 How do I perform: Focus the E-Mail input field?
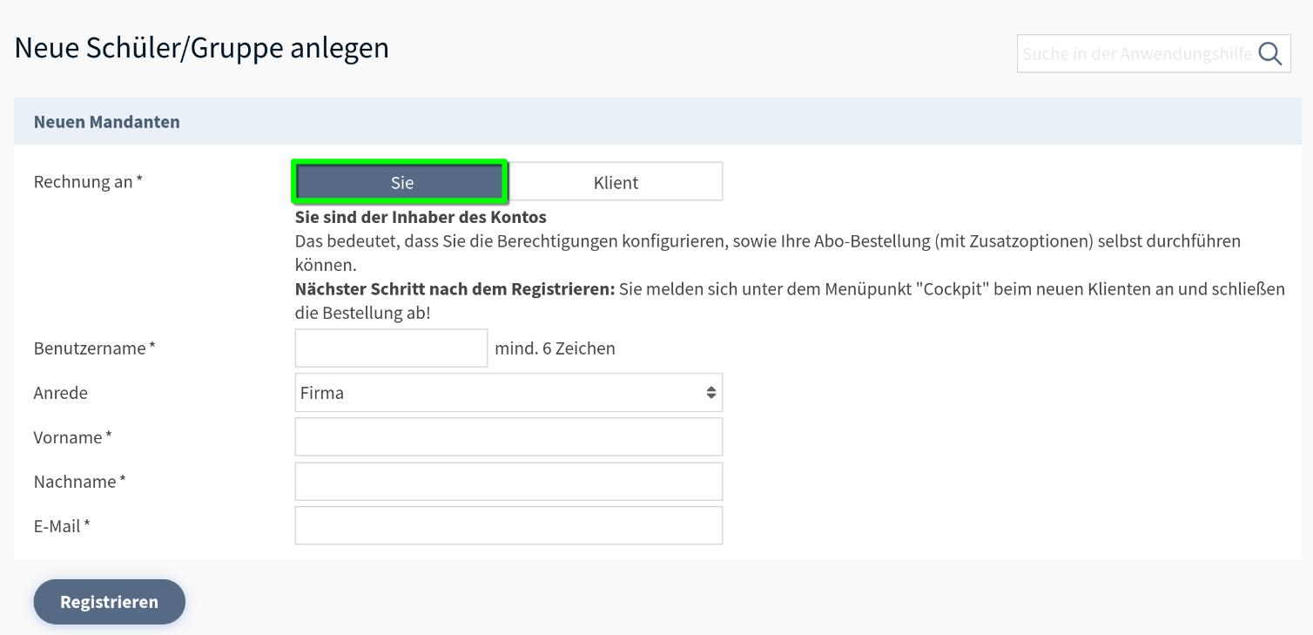pyautogui.click(x=508, y=526)
